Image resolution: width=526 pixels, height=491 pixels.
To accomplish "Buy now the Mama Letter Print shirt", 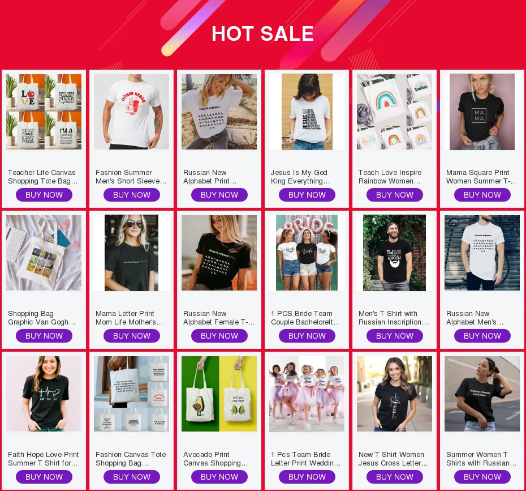I will click(x=131, y=336).
